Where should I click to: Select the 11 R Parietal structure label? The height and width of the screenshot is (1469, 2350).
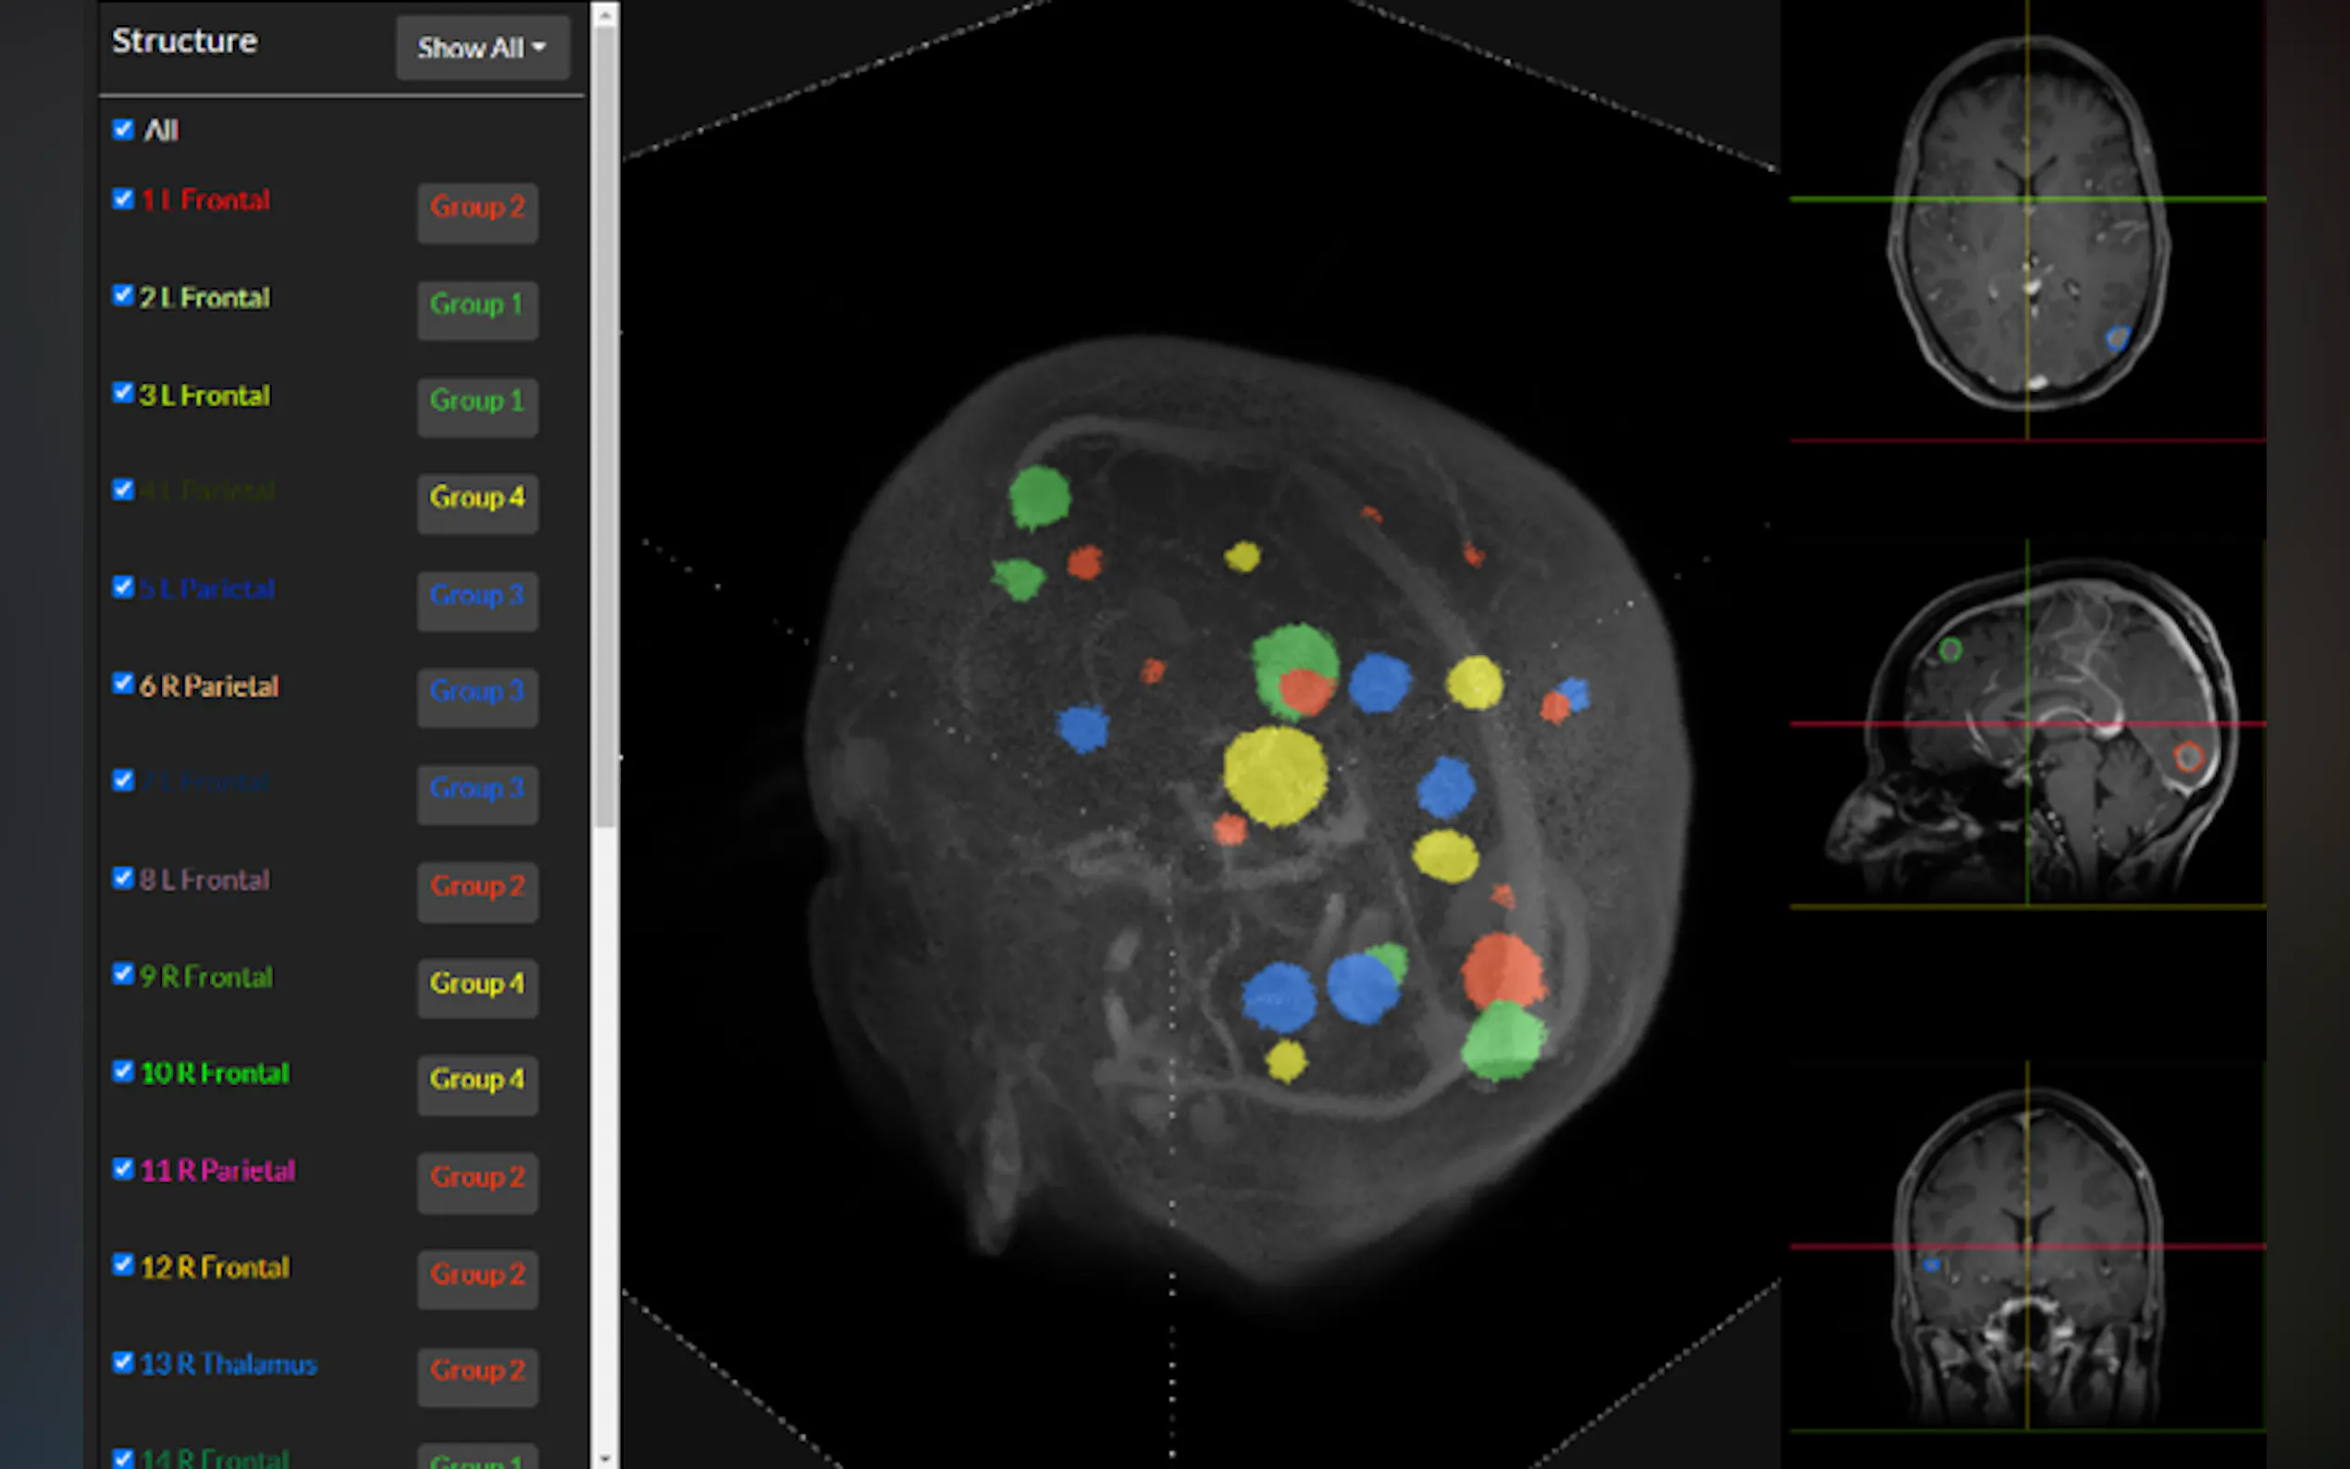click(x=217, y=1170)
